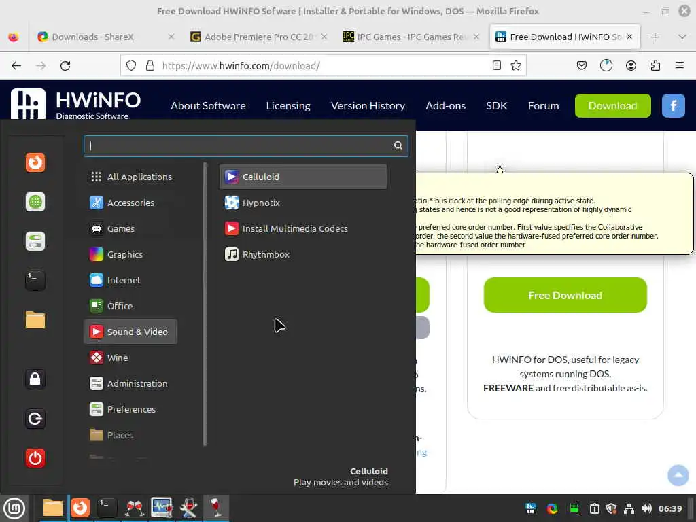Open the Firefox account icon
The height and width of the screenshot is (522, 696).
(631, 66)
